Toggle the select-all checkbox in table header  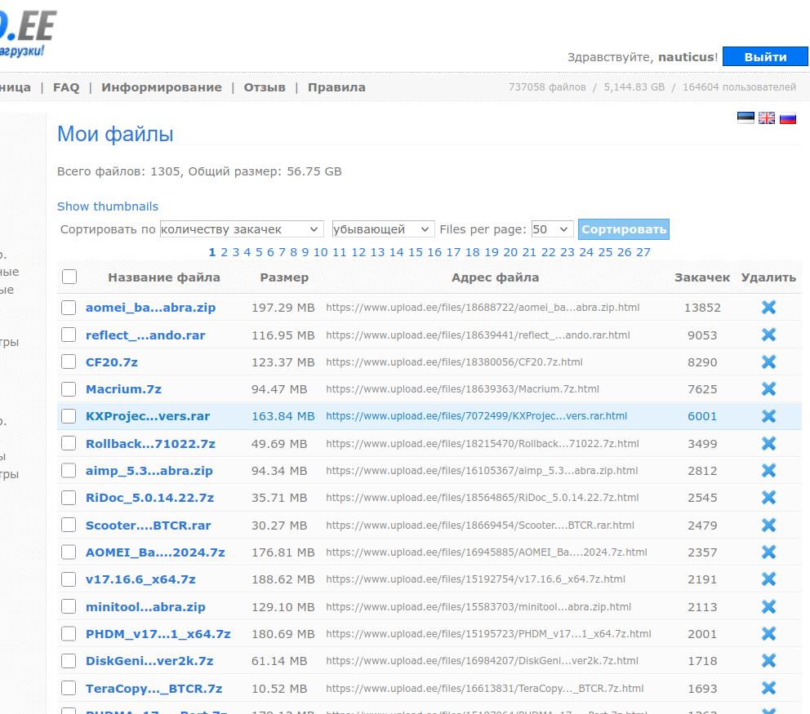[x=69, y=277]
